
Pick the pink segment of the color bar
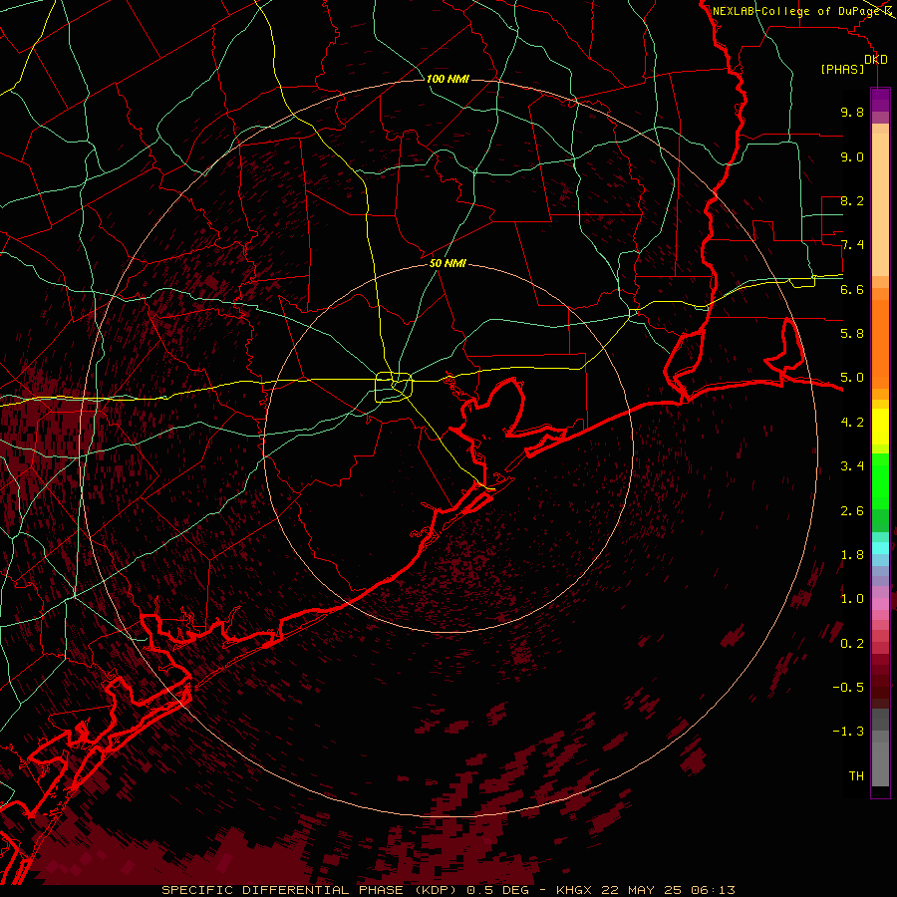pos(880,604)
